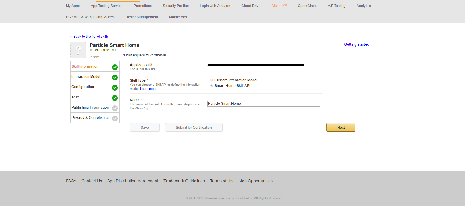Click the Application Id label

point(141,65)
